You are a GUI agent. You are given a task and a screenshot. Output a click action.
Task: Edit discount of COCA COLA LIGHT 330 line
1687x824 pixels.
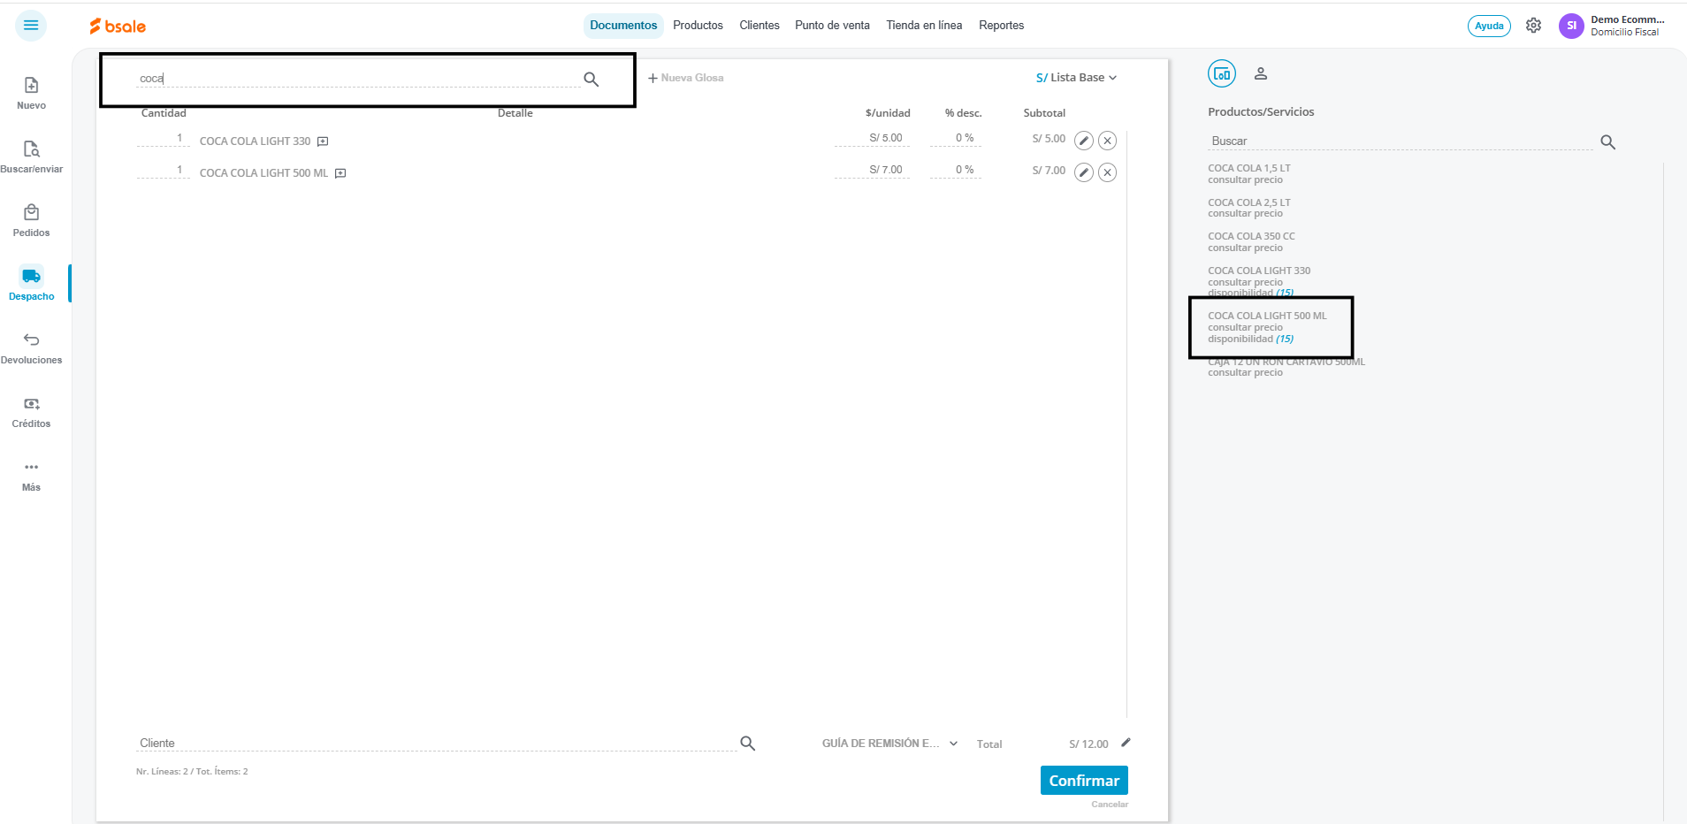tap(956, 139)
